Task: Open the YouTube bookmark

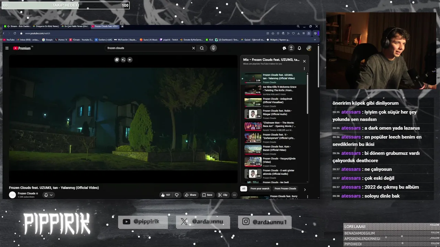Action: coord(9,40)
